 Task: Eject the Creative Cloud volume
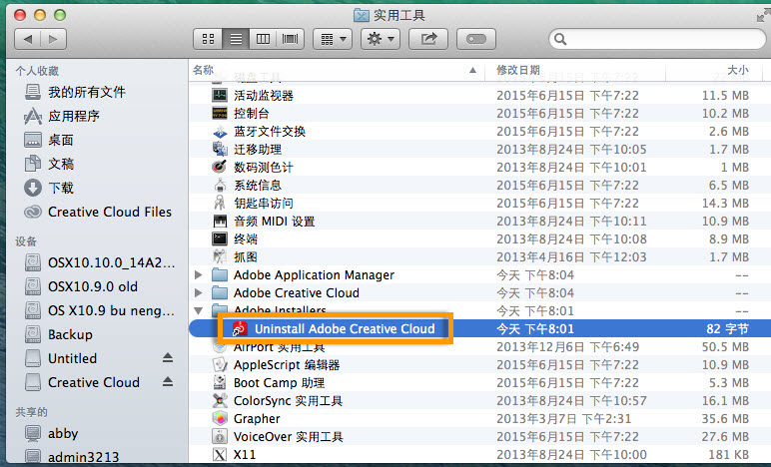pyautogui.click(x=168, y=381)
